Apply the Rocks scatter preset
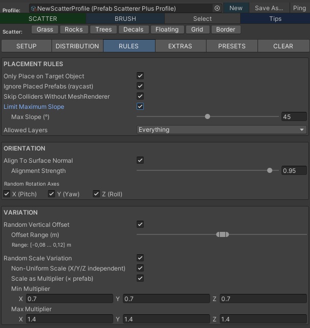Image resolution: width=310 pixels, height=328 pixels. pos(74,29)
